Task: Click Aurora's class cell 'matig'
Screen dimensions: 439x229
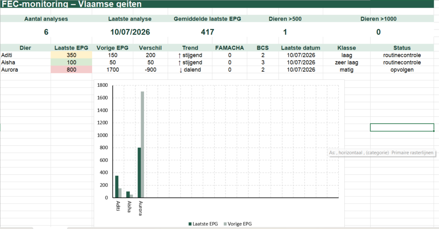Action: (x=346, y=70)
